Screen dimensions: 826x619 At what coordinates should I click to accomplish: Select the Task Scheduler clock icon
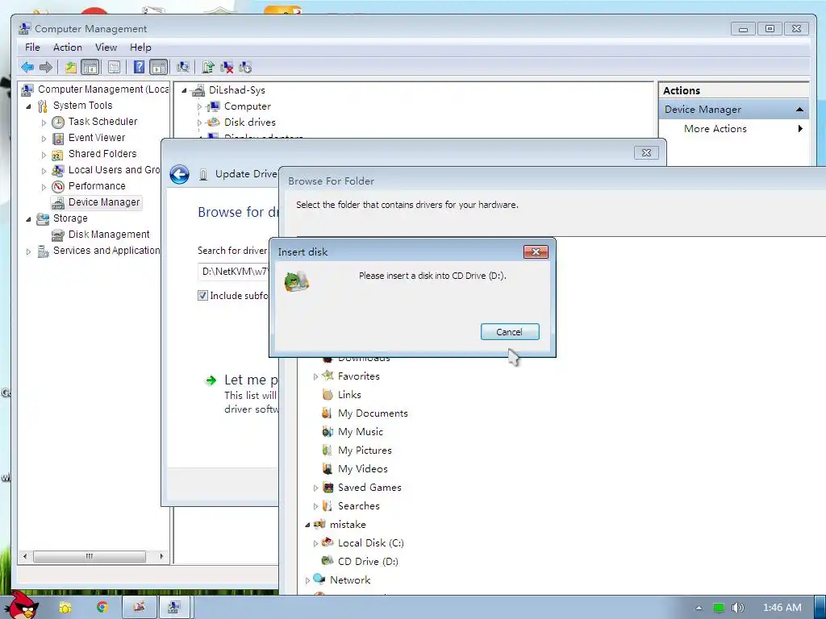point(58,123)
